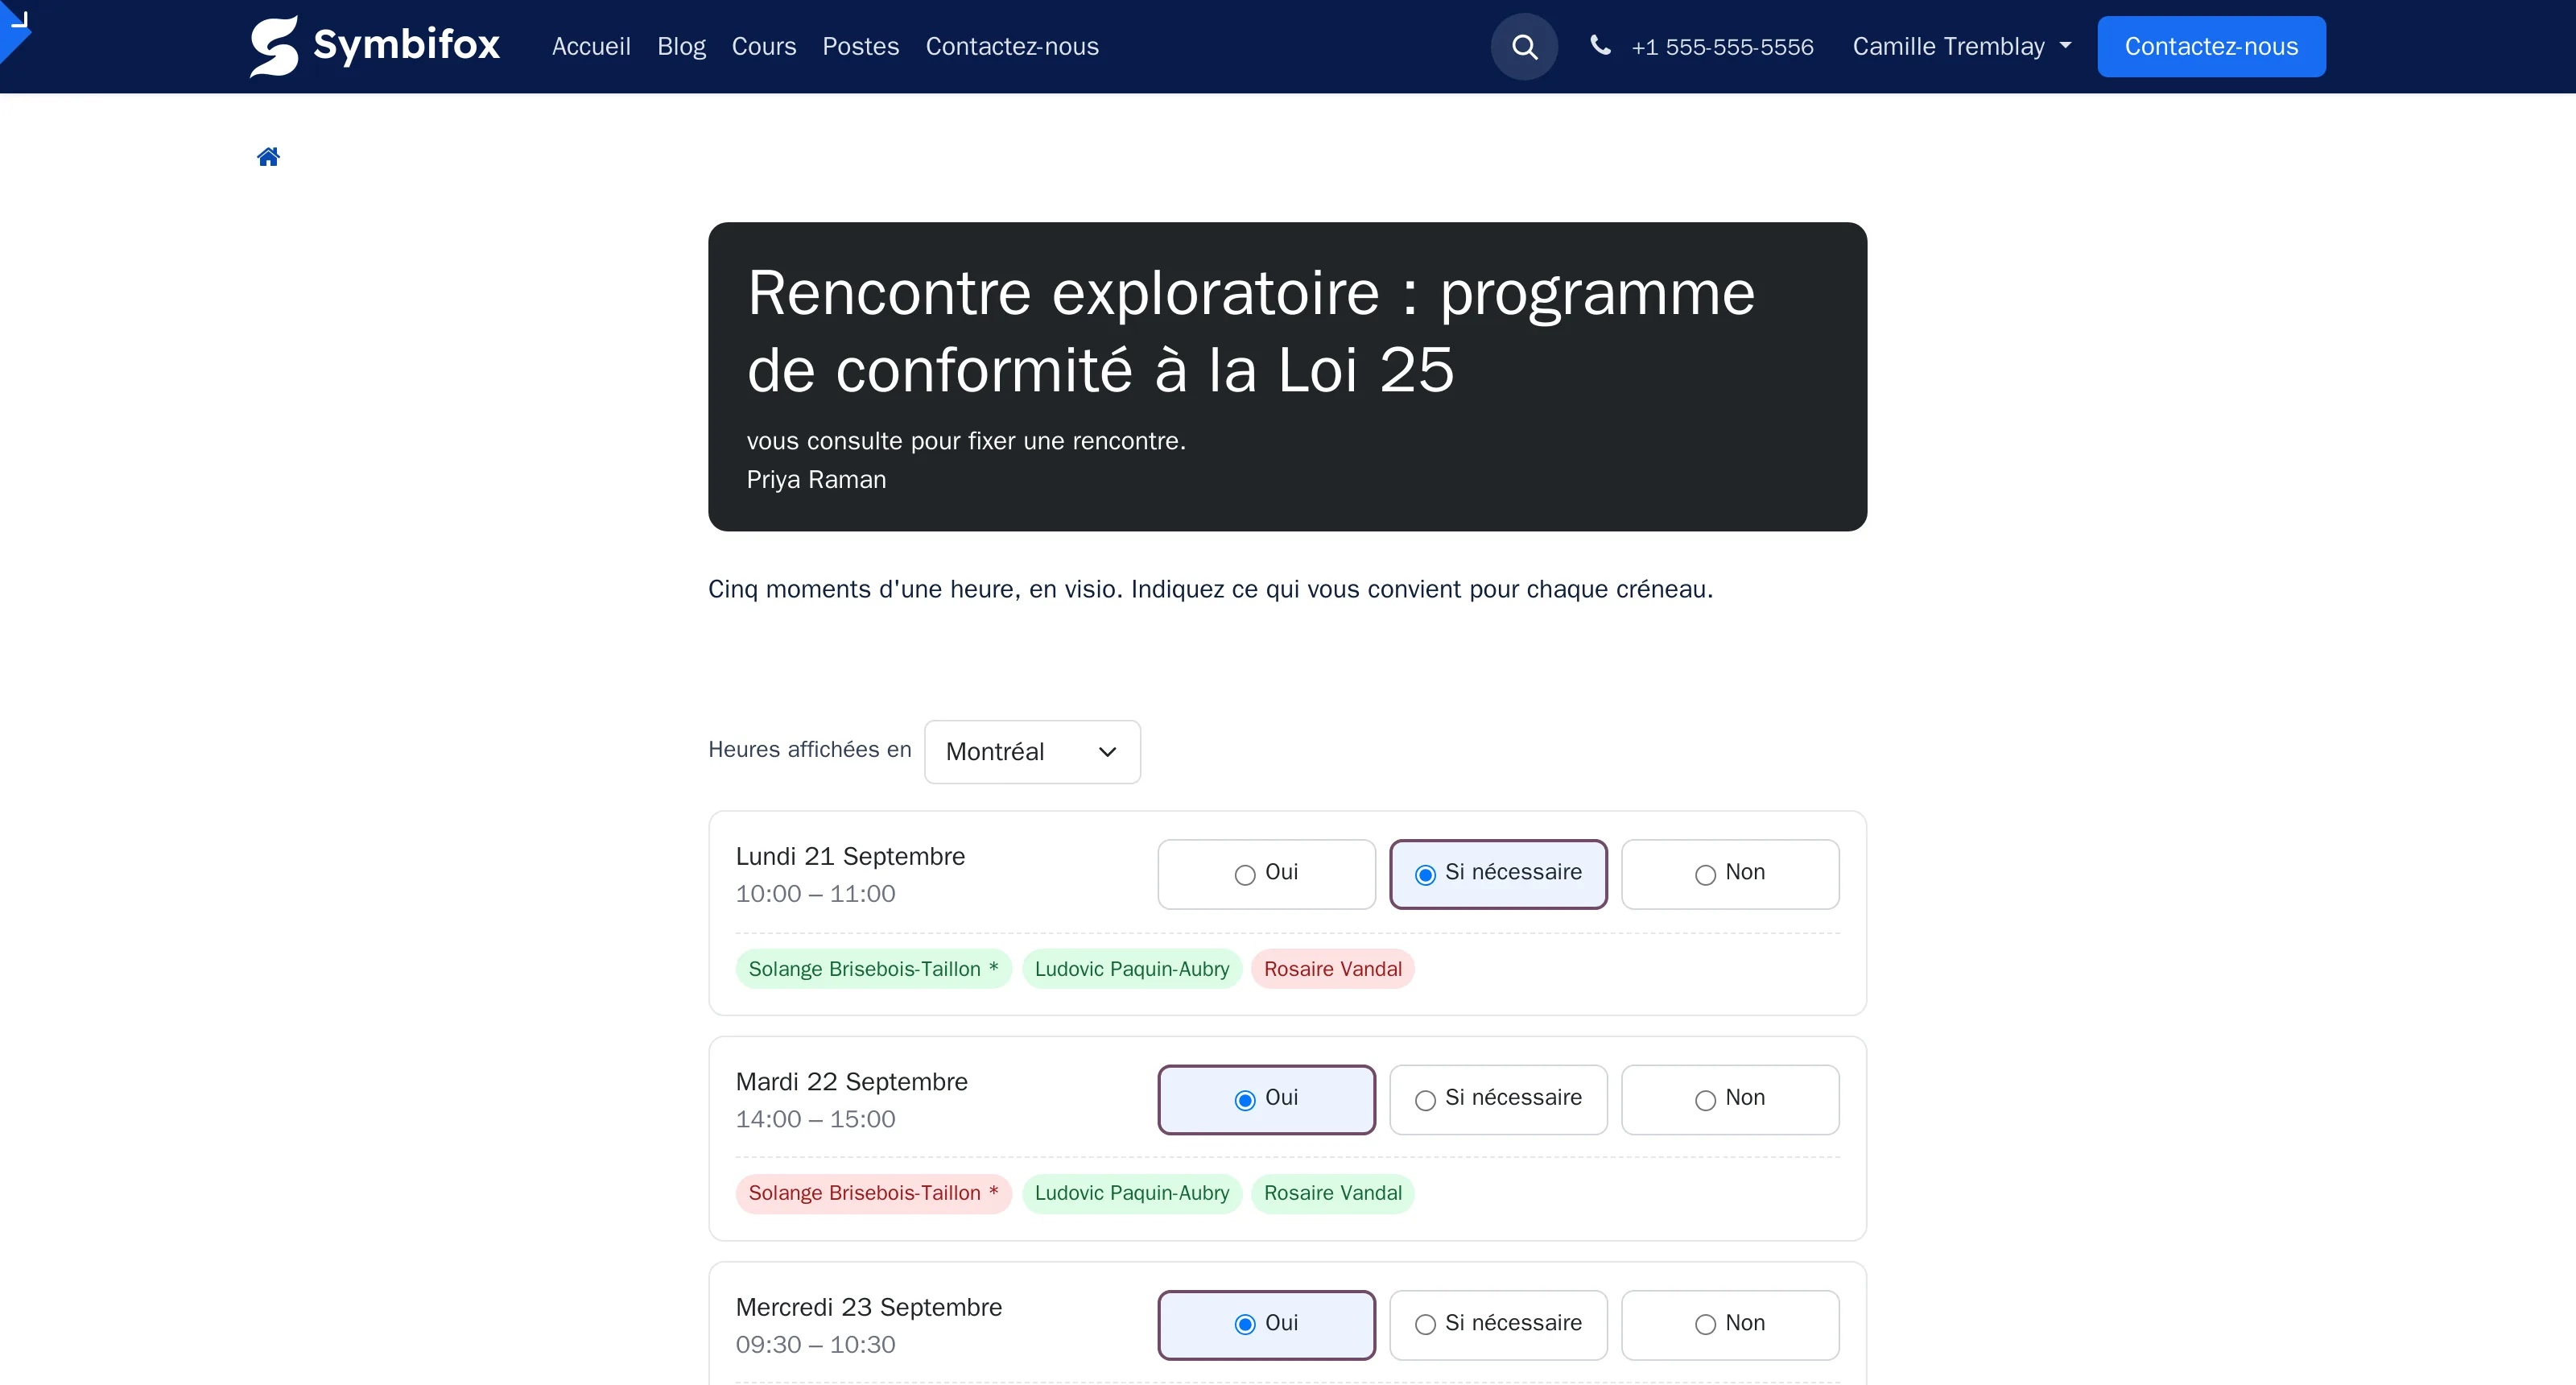The width and height of the screenshot is (2576, 1385).
Task: Select Non for Lundi 21 Septembre
Action: tap(1730, 874)
